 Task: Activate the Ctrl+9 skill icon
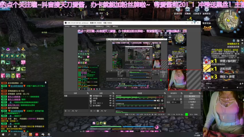pyautogui.click(x=18, y=69)
